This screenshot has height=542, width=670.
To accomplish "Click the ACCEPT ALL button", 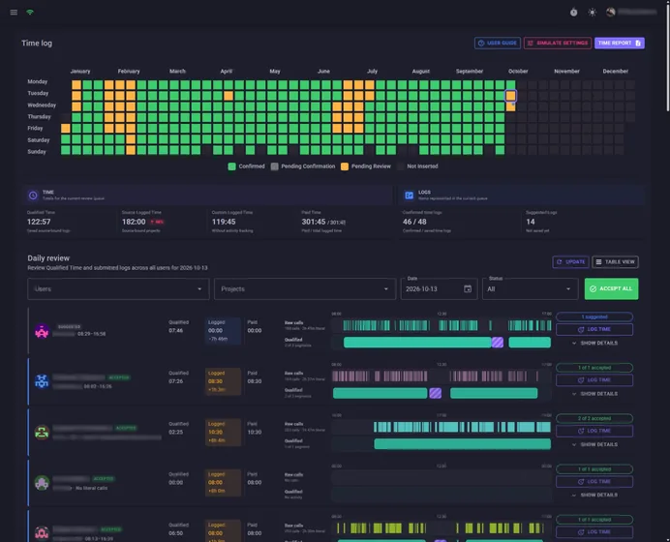I will [612, 288].
